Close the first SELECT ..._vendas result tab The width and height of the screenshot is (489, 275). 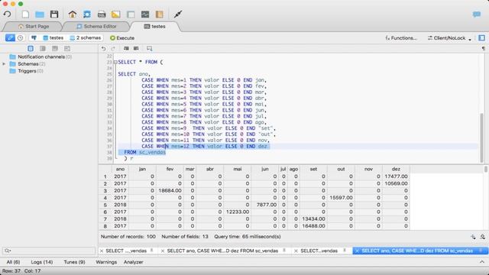pos(102,251)
